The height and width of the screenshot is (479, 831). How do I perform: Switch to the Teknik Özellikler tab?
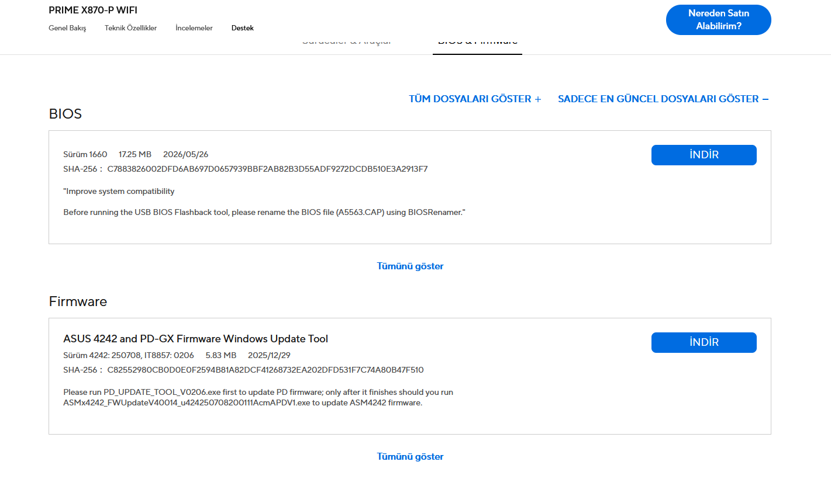click(x=130, y=28)
